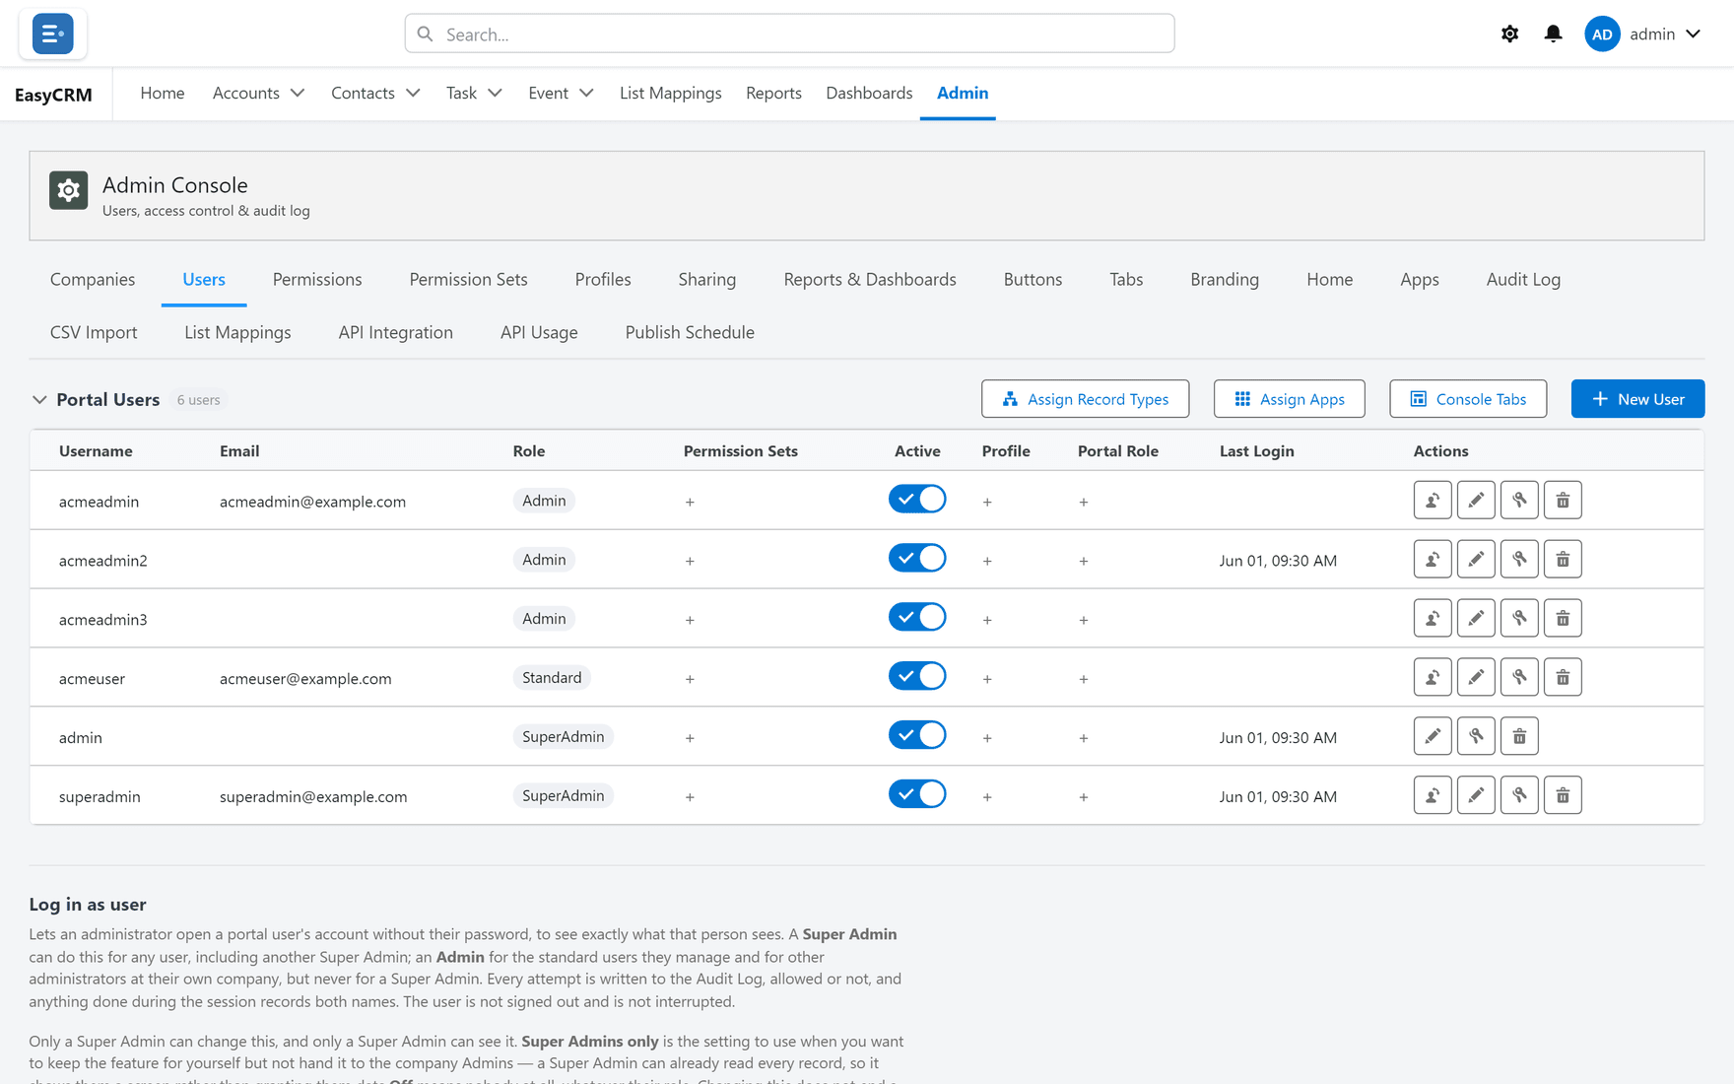Edit acmeuser with the pencil icon
The height and width of the screenshot is (1084, 1734).
click(x=1476, y=678)
